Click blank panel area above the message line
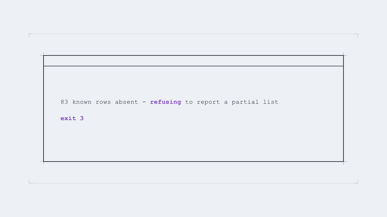The height and width of the screenshot is (217, 387). 193,82
